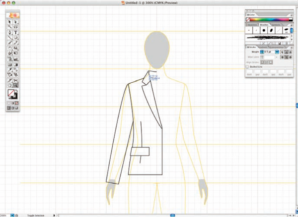
Task: Select the Symbol Sprayer tool
Action: [10, 59]
